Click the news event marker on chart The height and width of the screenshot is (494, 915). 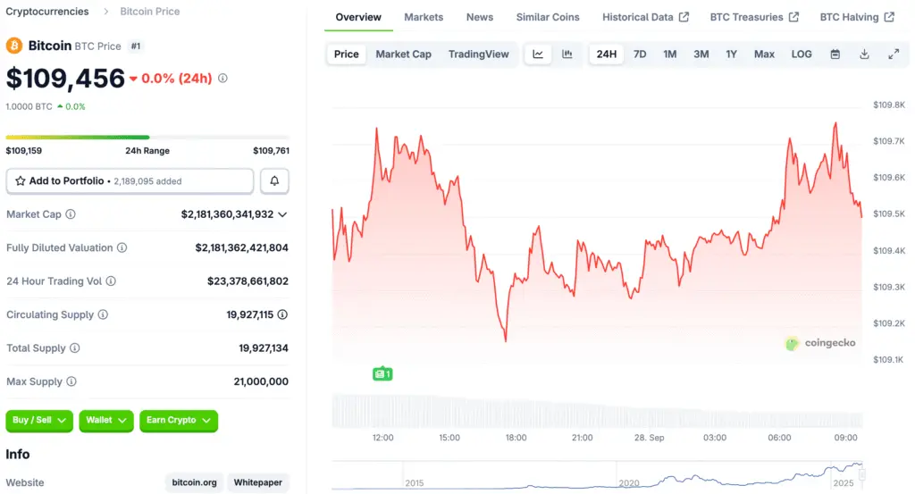pos(382,373)
